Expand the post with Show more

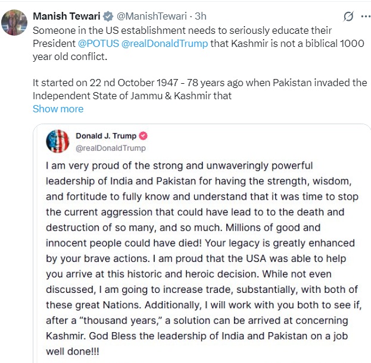pos(58,109)
